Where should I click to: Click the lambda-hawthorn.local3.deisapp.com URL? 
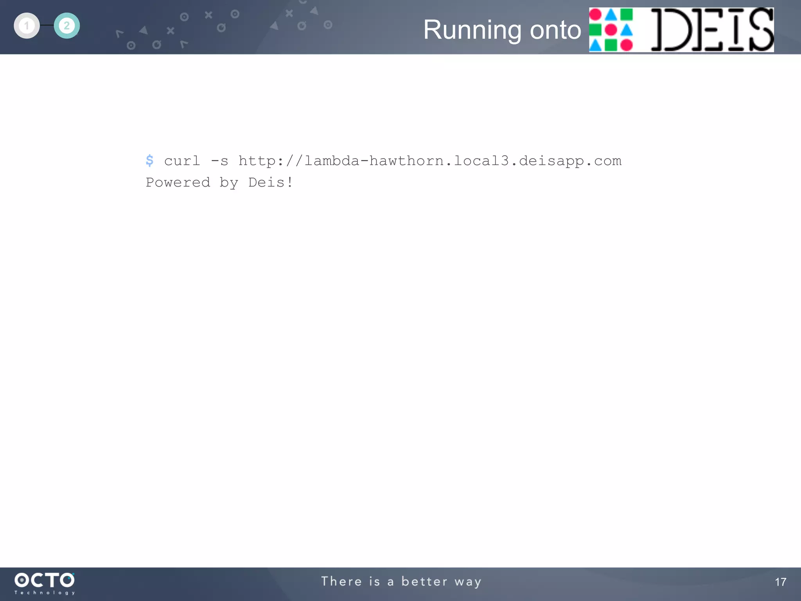(430, 161)
